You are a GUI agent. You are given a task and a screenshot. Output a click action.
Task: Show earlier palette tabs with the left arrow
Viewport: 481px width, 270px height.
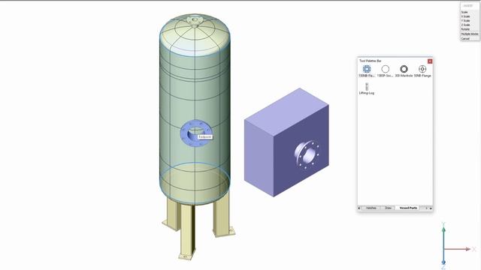pos(359,208)
